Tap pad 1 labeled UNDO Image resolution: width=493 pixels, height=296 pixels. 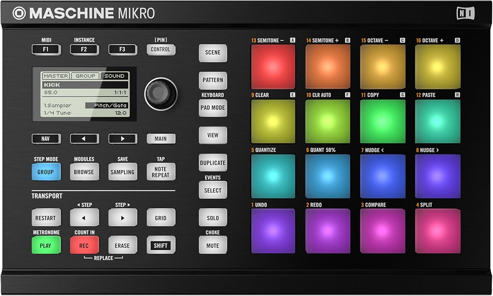pos(273,231)
